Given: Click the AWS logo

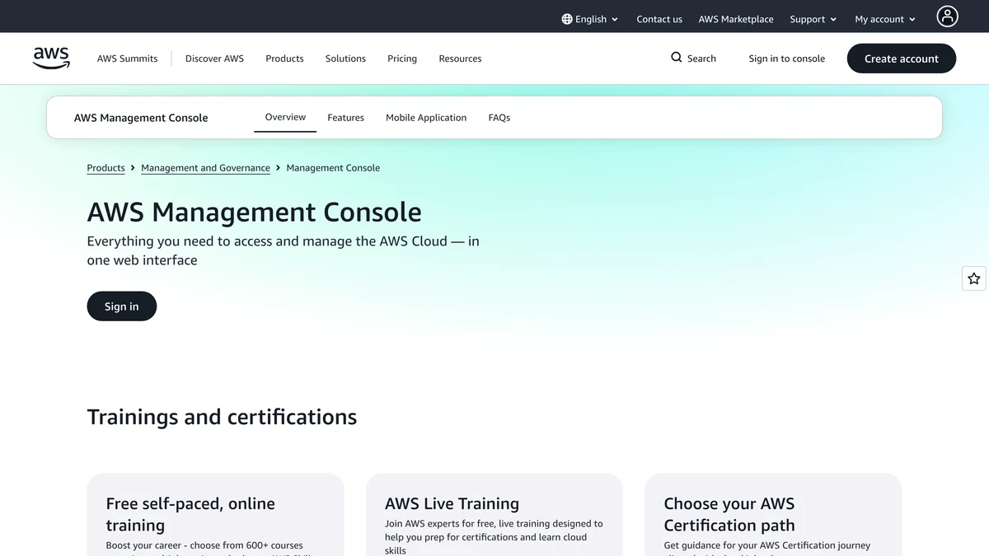Looking at the screenshot, I should pos(51,58).
